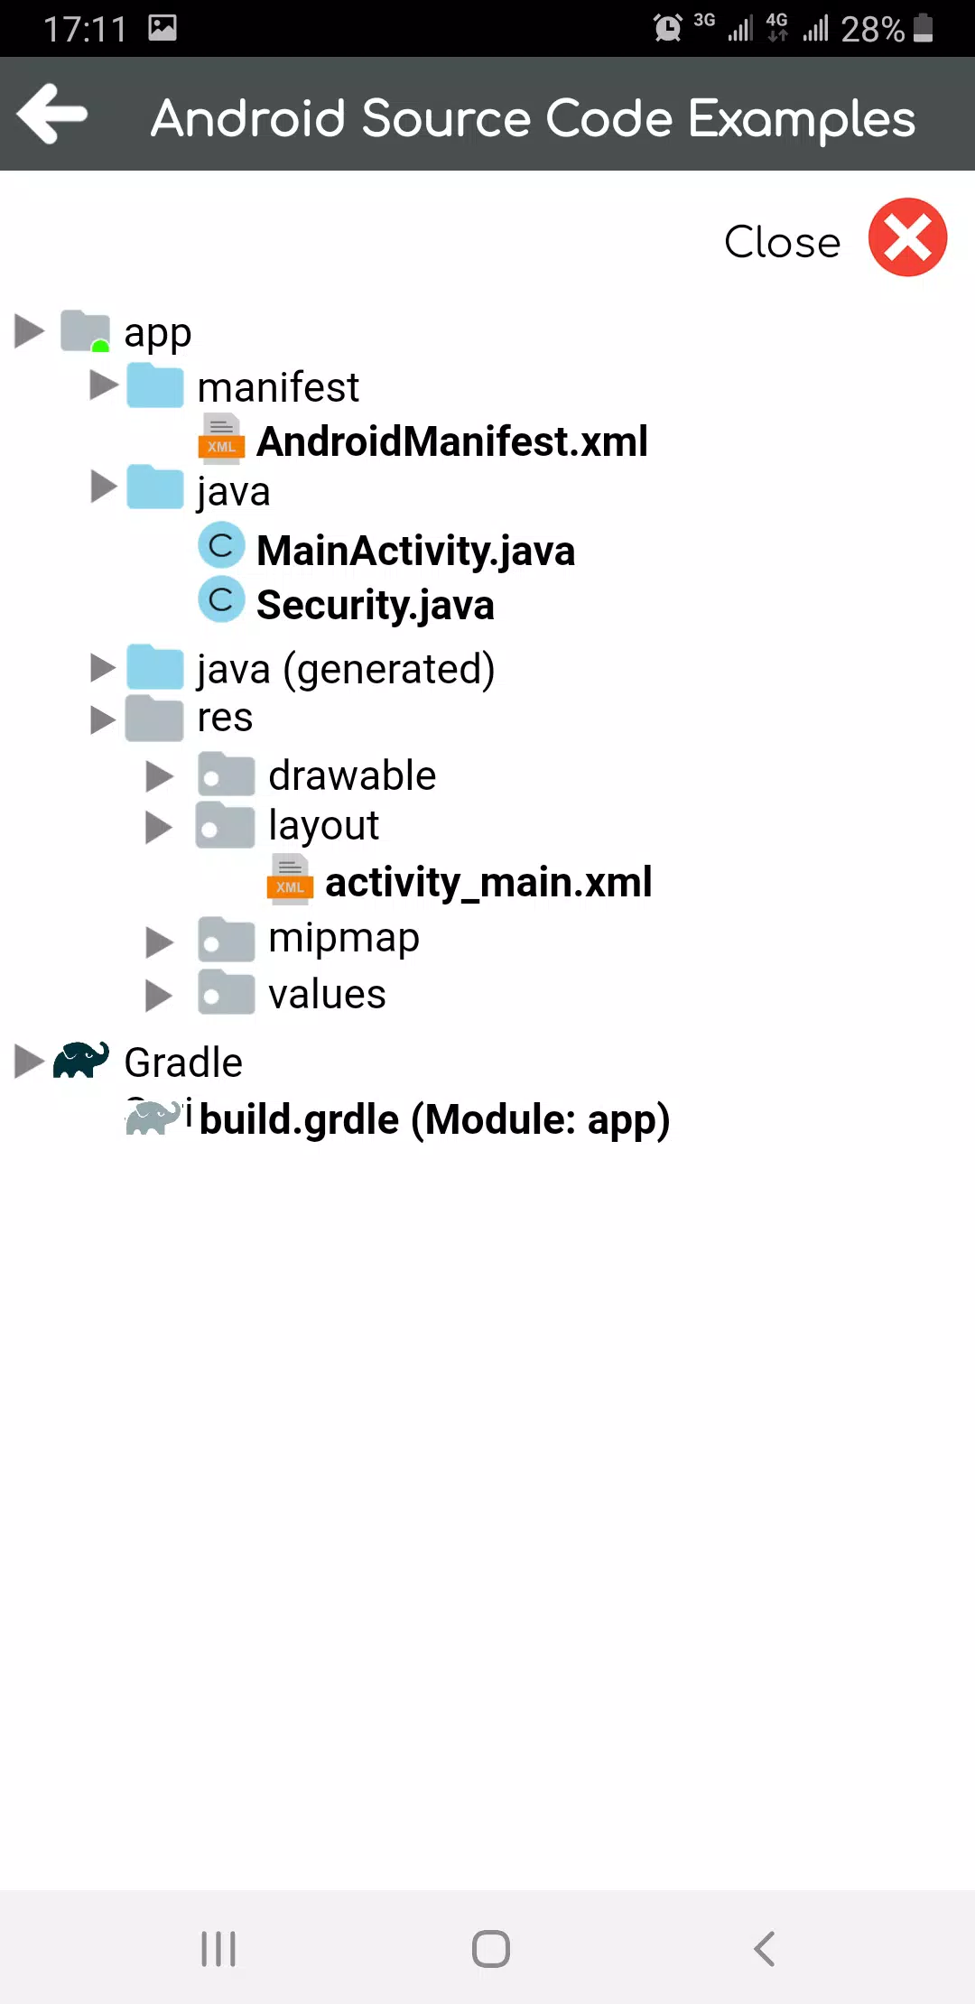The image size is (975, 2004).
Task: Expand the java (generated) folder arrow
Action: [103, 668]
